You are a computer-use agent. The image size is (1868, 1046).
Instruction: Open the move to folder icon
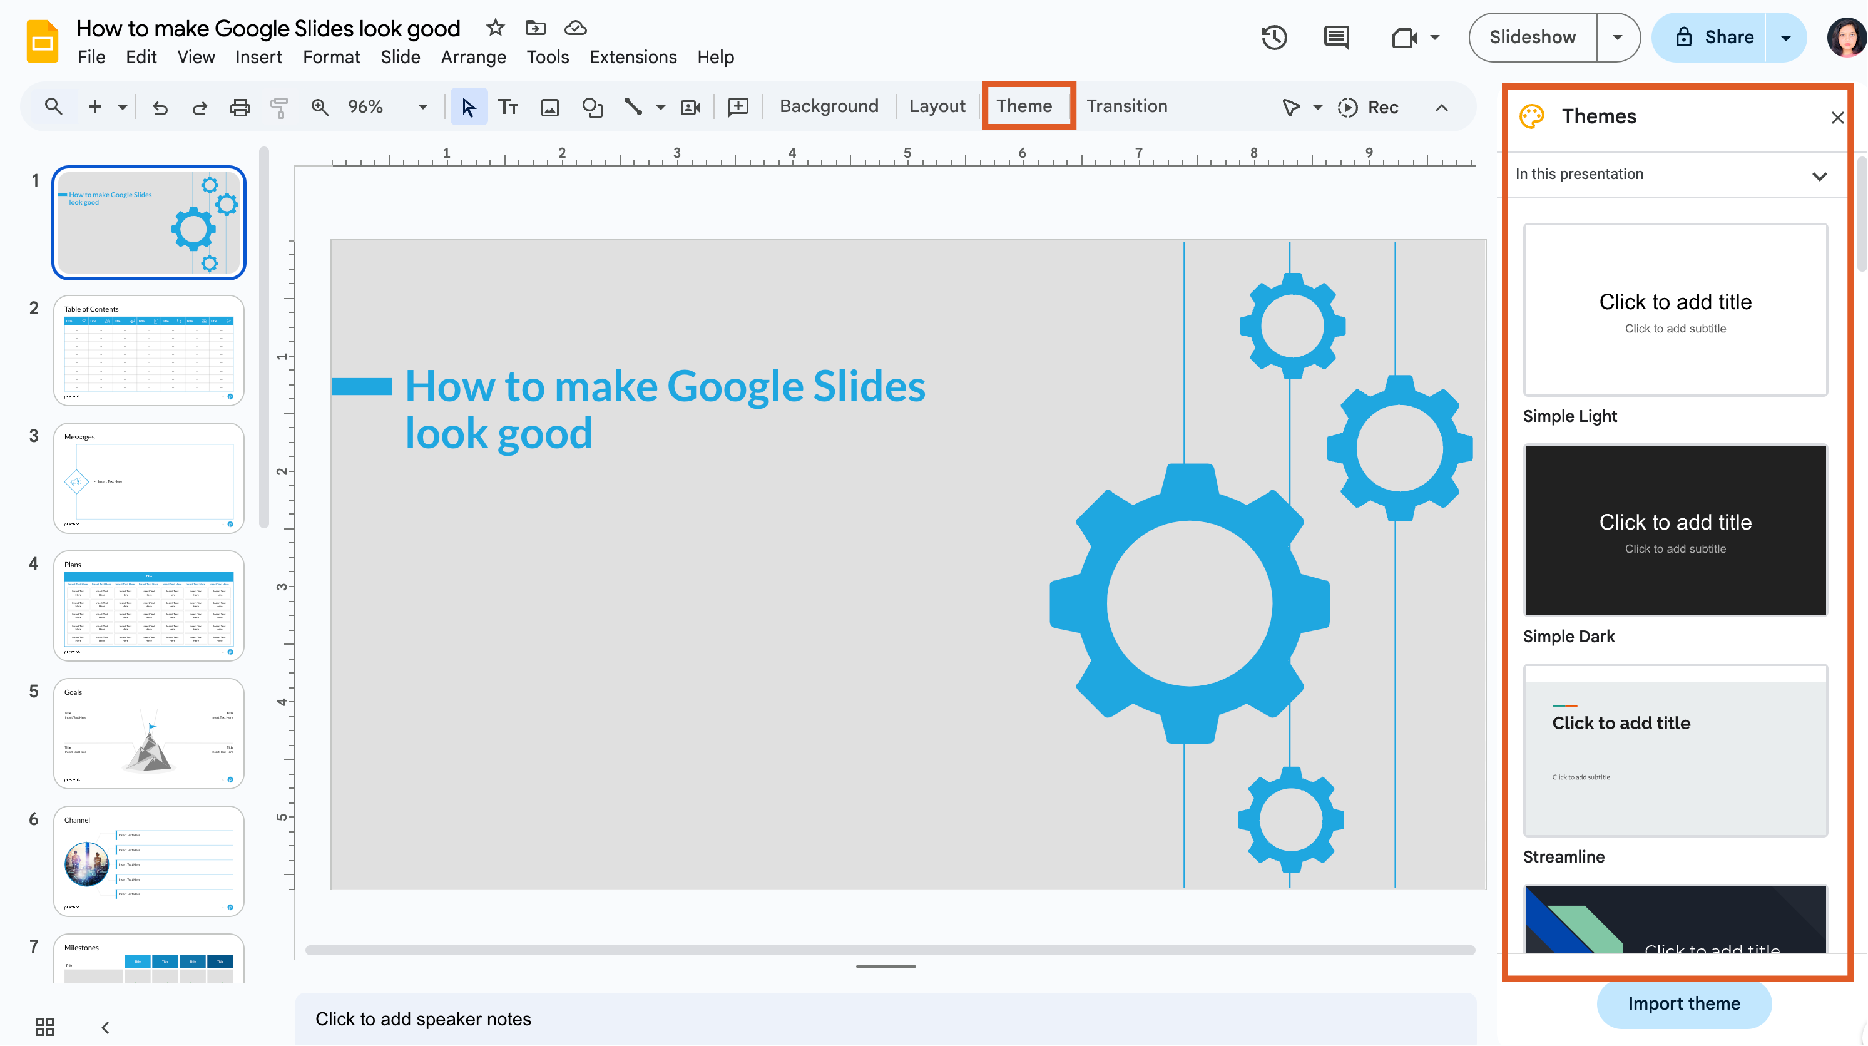(x=535, y=28)
